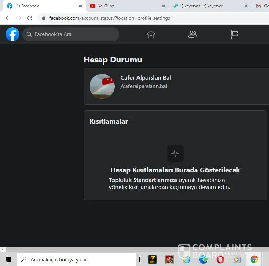The image size is (269, 266).
Task: Go to Facebook Home via house icon
Action: (151, 34)
